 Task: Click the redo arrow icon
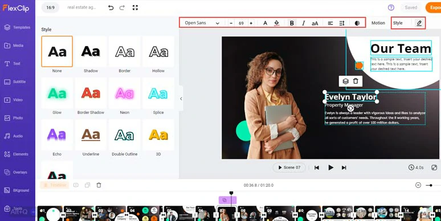click(x=122, y=7)
